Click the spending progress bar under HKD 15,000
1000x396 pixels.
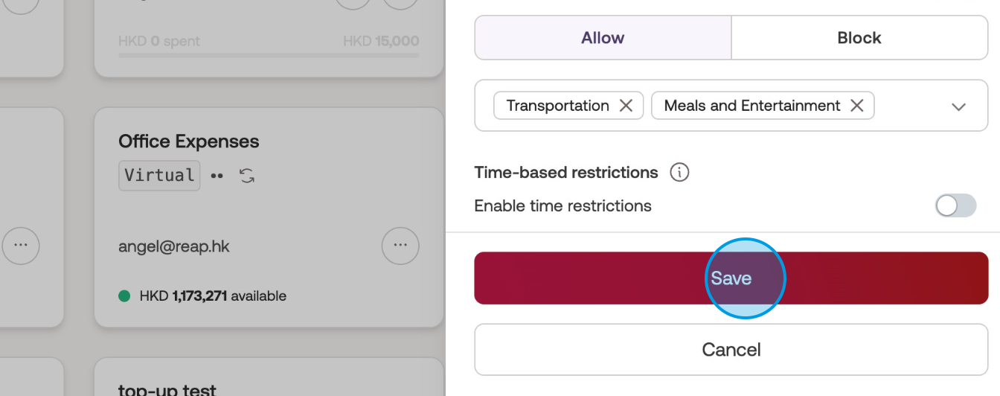click(269, 55)
